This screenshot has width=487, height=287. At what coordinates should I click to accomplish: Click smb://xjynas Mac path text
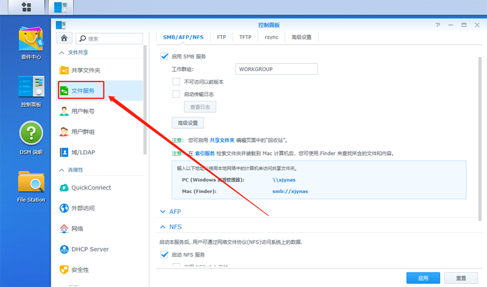[290, 192]
